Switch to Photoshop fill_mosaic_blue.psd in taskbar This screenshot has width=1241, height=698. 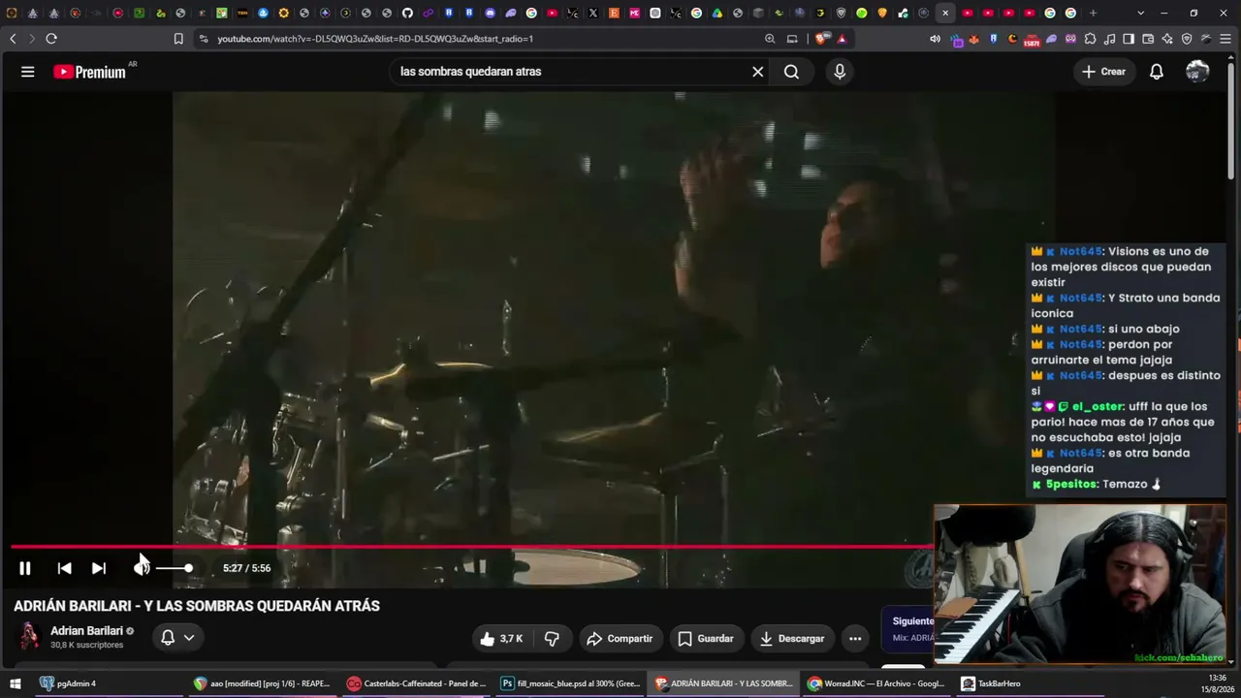point(571,683)
